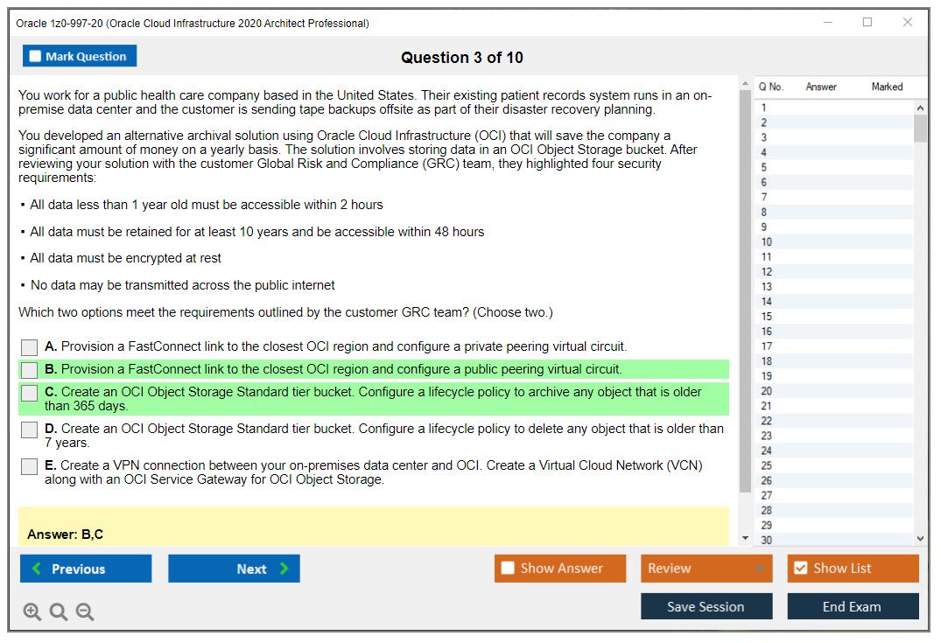Check answer option E's checkbox

click(x=29, y=465)
